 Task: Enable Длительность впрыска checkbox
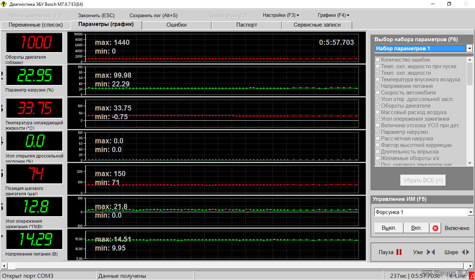tap(378, 152)
